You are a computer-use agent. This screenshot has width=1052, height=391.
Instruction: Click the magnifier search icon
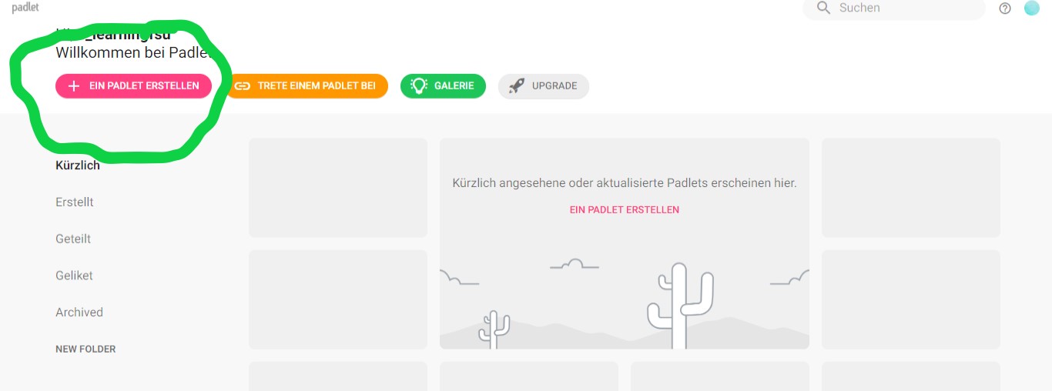pos(823,8)
